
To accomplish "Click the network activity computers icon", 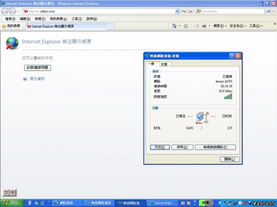I will [x=202, y=118].
